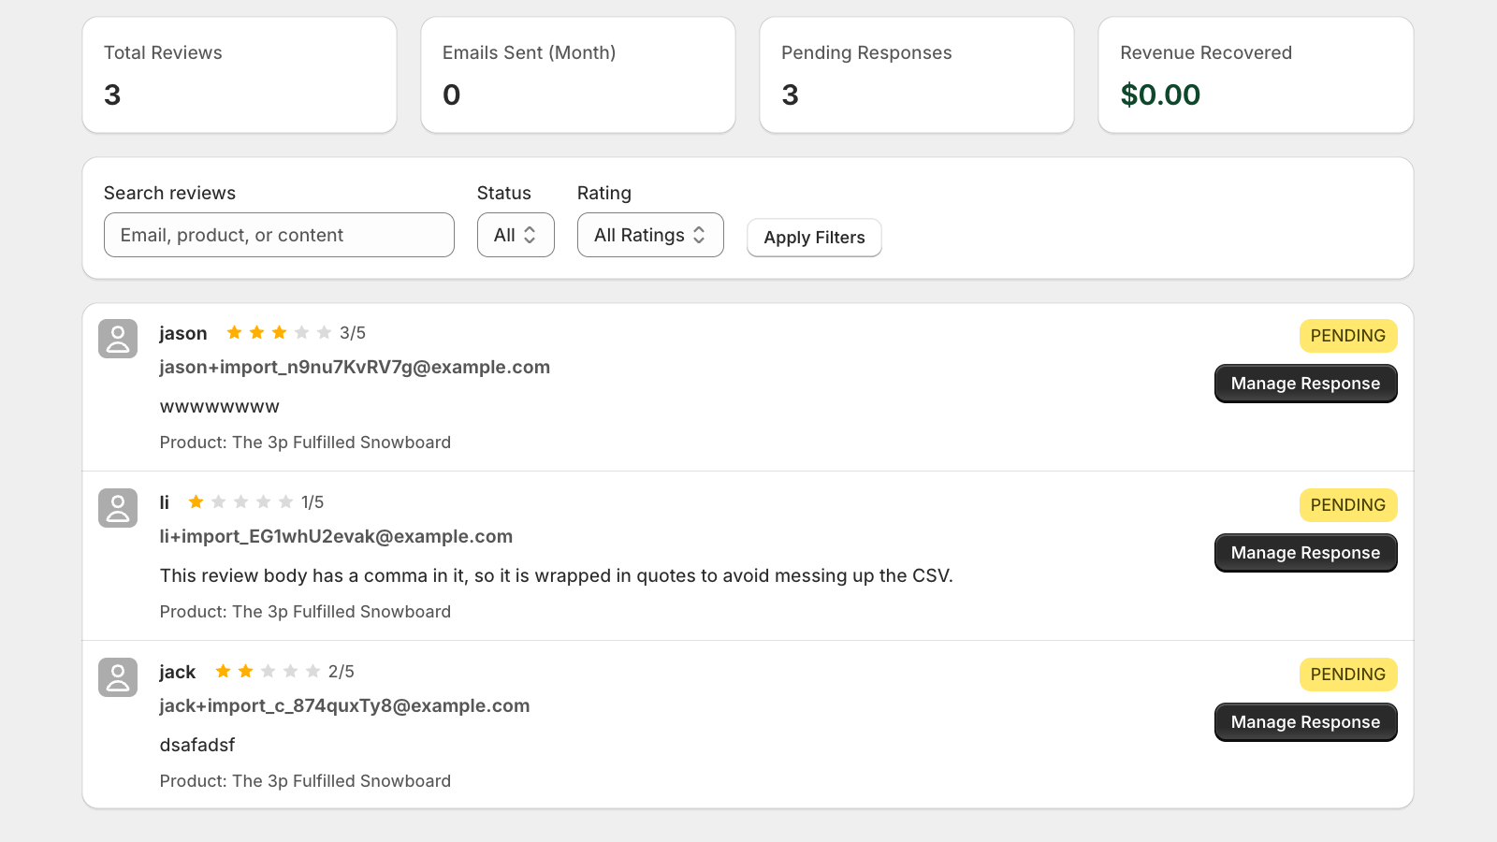The height and width of the screenshot is (842, 1497).
Task: Click jason's avatar icon
Action: point(118,339)
